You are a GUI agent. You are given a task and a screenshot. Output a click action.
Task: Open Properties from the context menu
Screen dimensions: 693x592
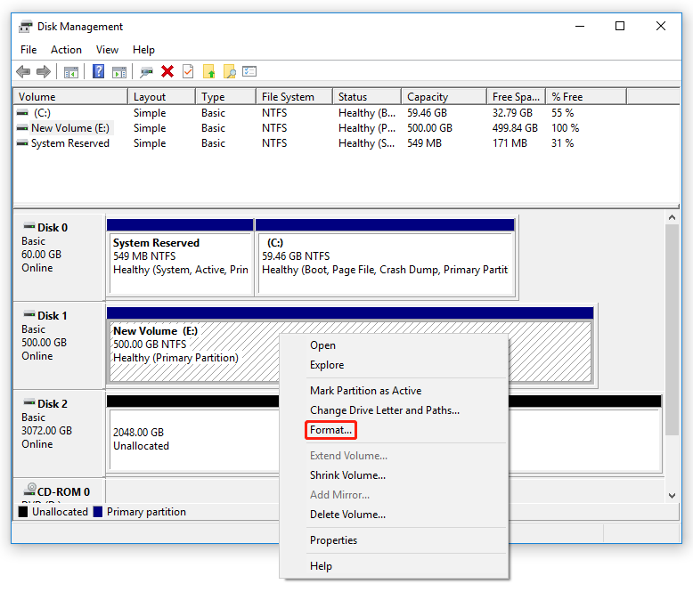click(394, 540)
